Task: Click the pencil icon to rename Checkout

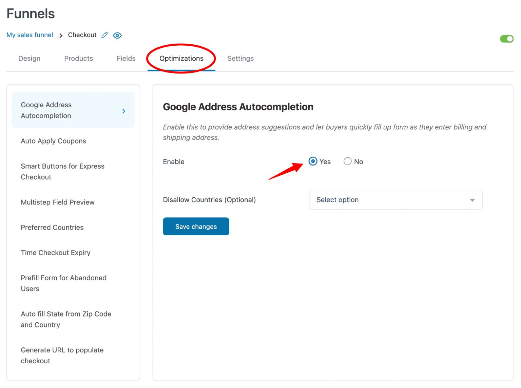Action: coord(104,35)
